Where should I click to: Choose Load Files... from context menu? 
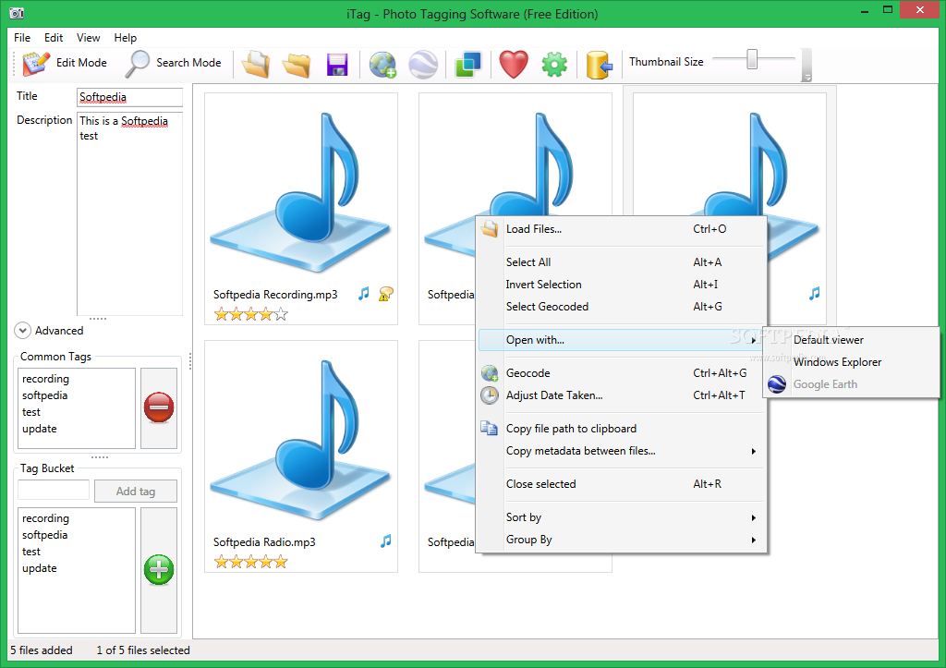click(622, 229)
